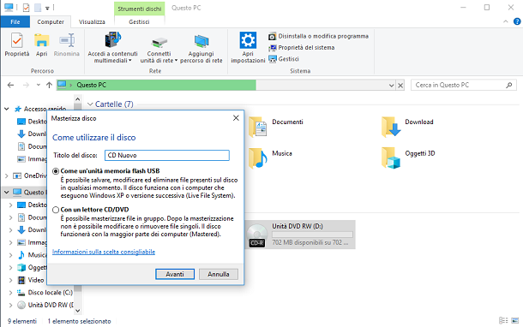
Task: Click the Avanti button
Action: [175, 274]
